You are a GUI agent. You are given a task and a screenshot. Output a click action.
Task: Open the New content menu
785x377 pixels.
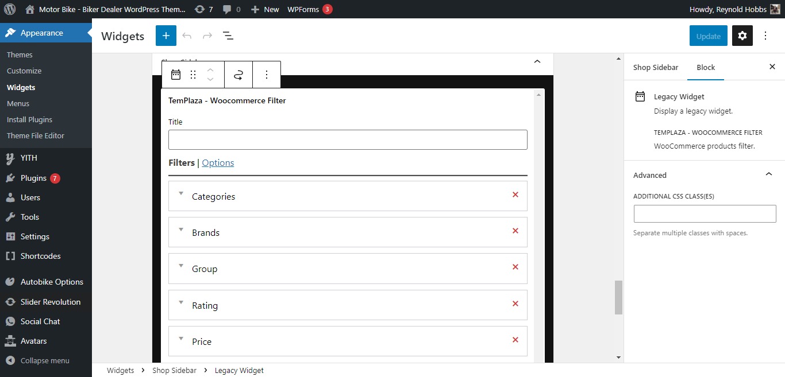265,9
